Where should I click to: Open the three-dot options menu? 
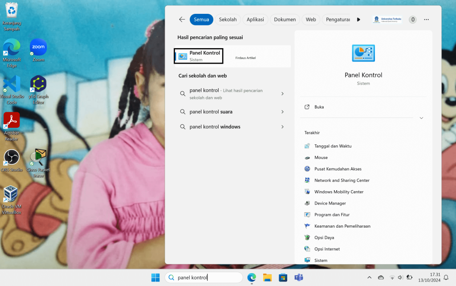click(426, 20)
